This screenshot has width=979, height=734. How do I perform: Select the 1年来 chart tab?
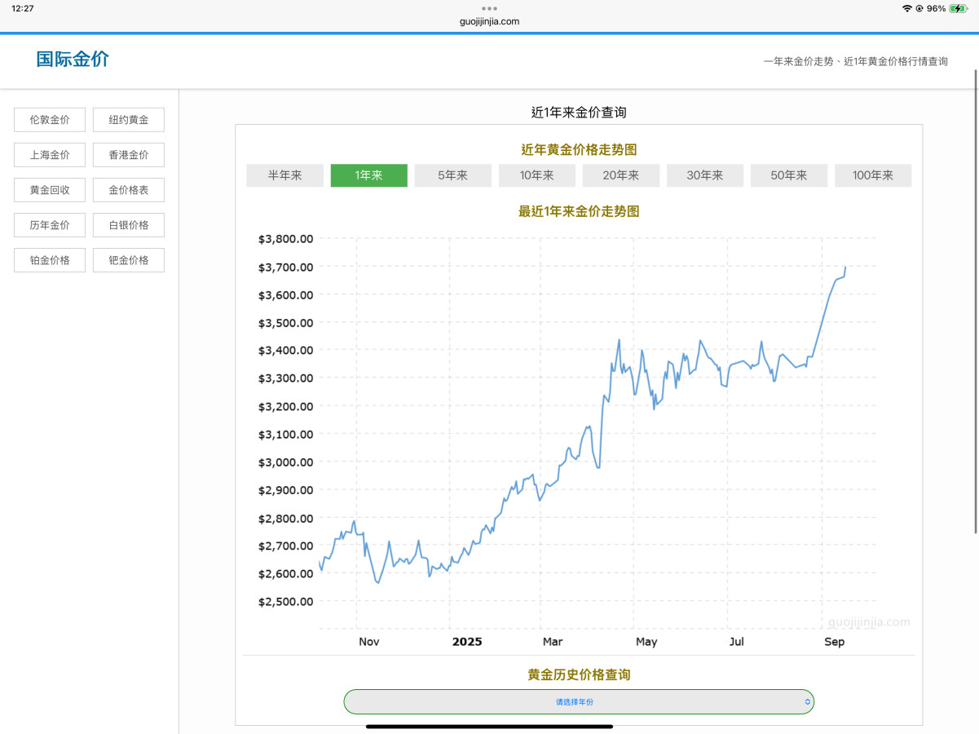368,175
